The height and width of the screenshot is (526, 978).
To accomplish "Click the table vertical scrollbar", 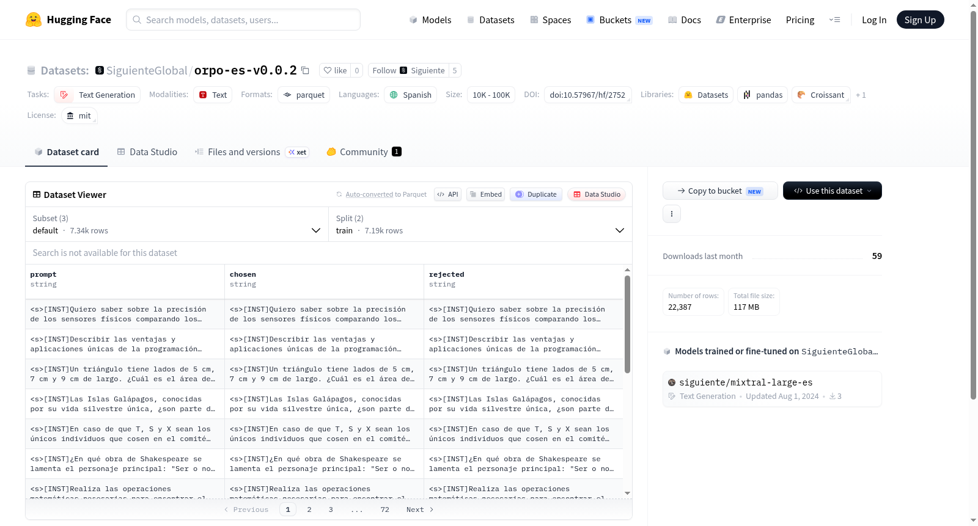I will [627, 324].
